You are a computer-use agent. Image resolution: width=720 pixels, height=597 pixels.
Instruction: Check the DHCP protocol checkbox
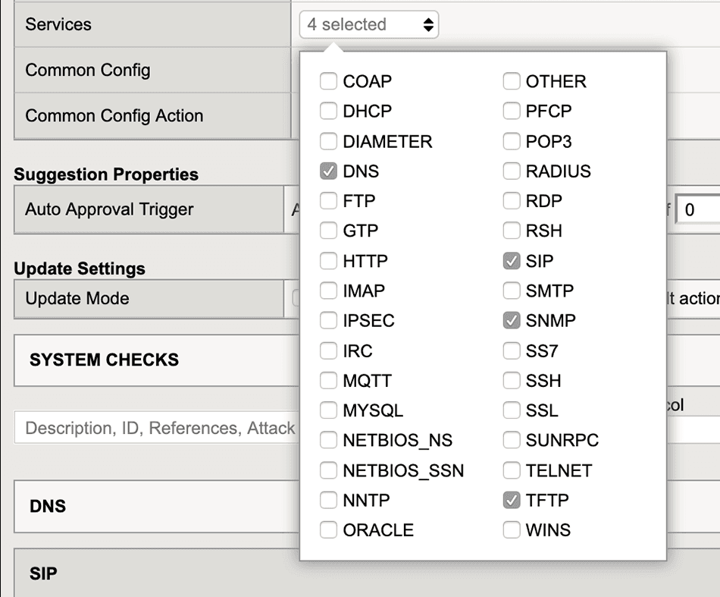(328, 111)
